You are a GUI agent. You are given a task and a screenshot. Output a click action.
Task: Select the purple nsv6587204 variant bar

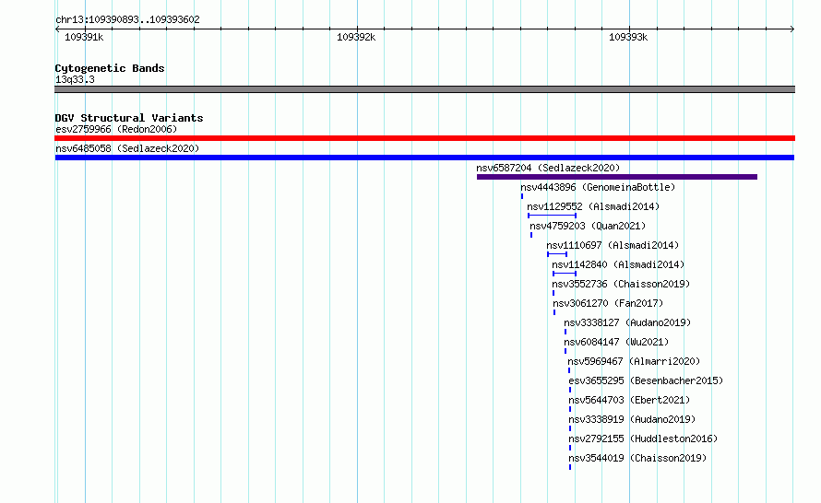click(617, 177)
